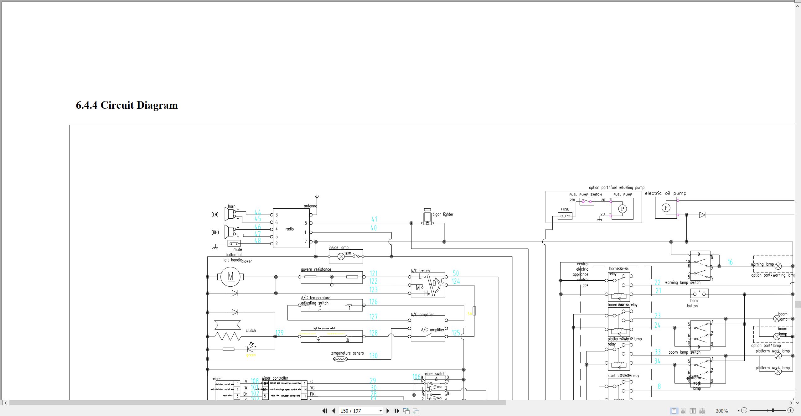Click the govern resistance label
This screenshot has width=801, height=416.
point(316,269)
